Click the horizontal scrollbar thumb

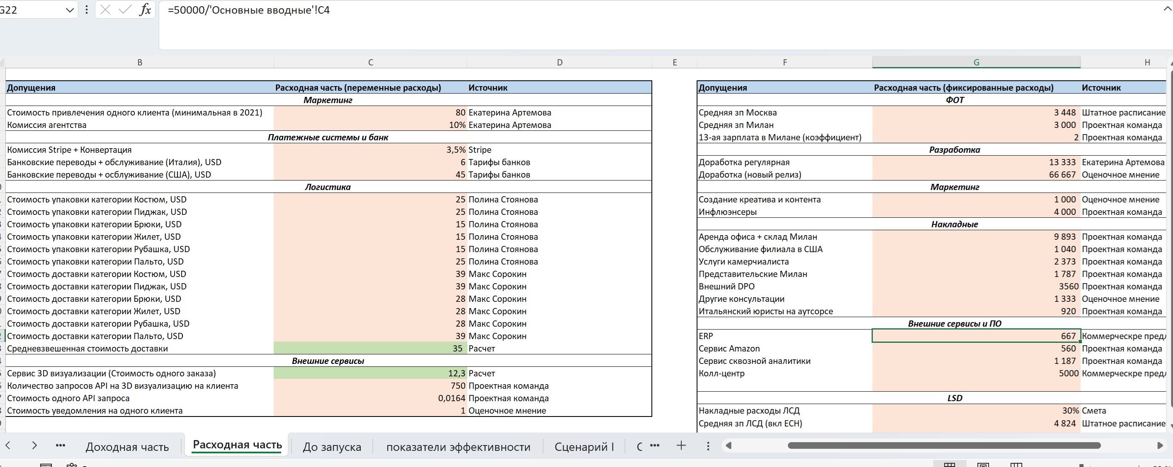[944, 445]
